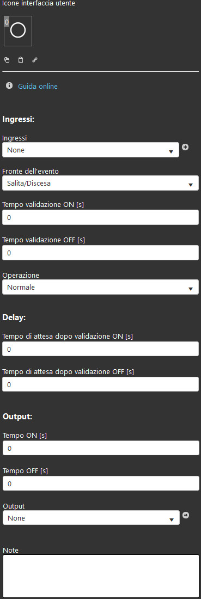Click the Tempo ON [s] input field
This screenshot has height=599, width=201.
101,448
